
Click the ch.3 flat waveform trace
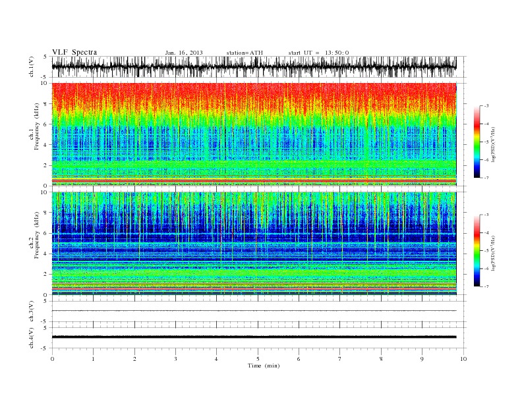coord(254,311)
